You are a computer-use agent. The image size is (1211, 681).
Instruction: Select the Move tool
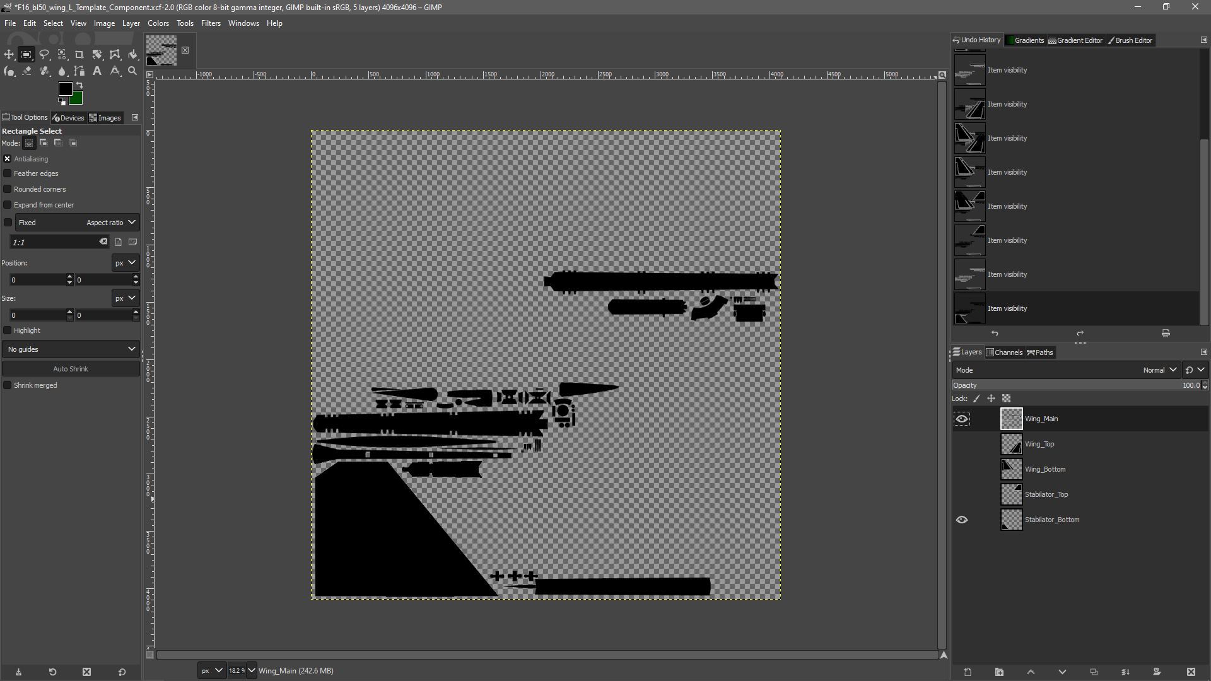(9, 55)
